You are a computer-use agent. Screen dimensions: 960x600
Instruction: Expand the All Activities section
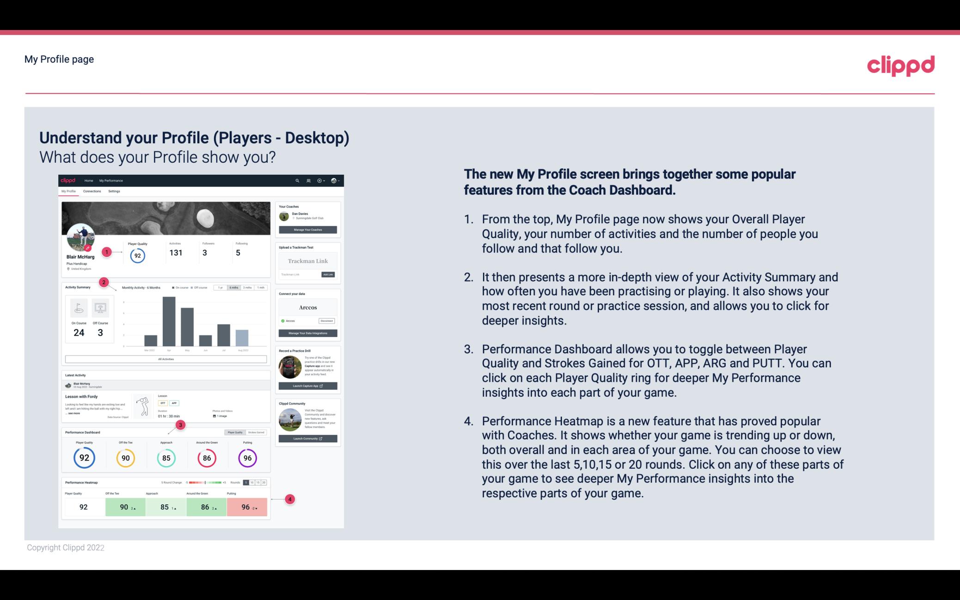pos(166,359)
